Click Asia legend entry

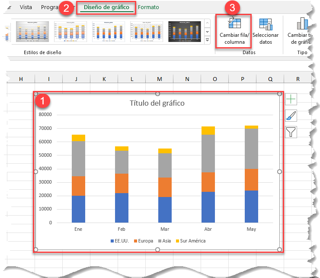(164, 241)
